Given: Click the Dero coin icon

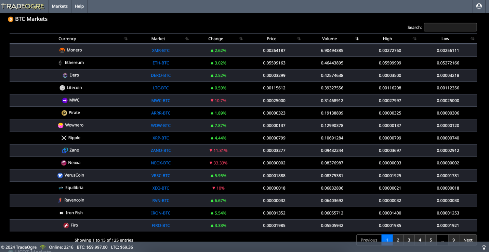Looking at the screenshot, I should pos(65,75).
